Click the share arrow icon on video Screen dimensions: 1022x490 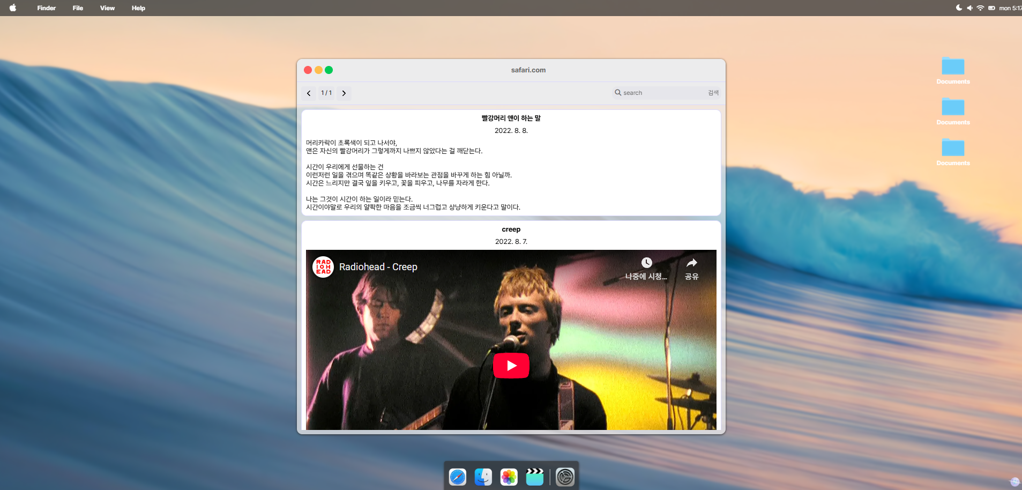point(692,263)
